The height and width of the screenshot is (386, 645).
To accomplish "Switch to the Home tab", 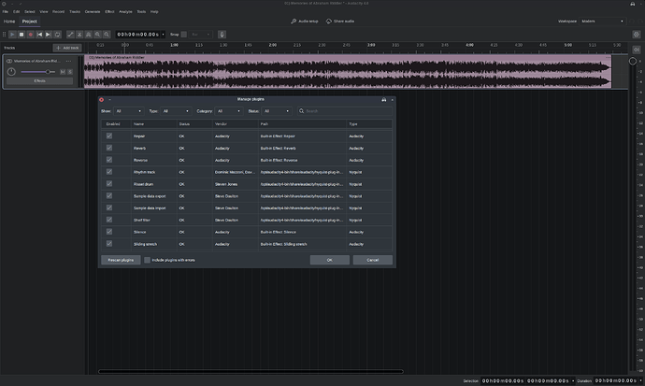I will [9, 21].
